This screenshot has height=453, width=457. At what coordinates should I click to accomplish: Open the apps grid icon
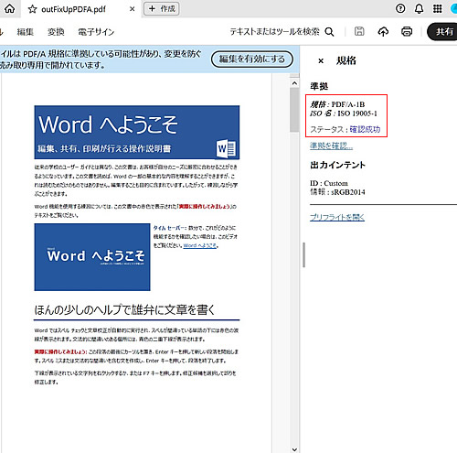[438, 8]
